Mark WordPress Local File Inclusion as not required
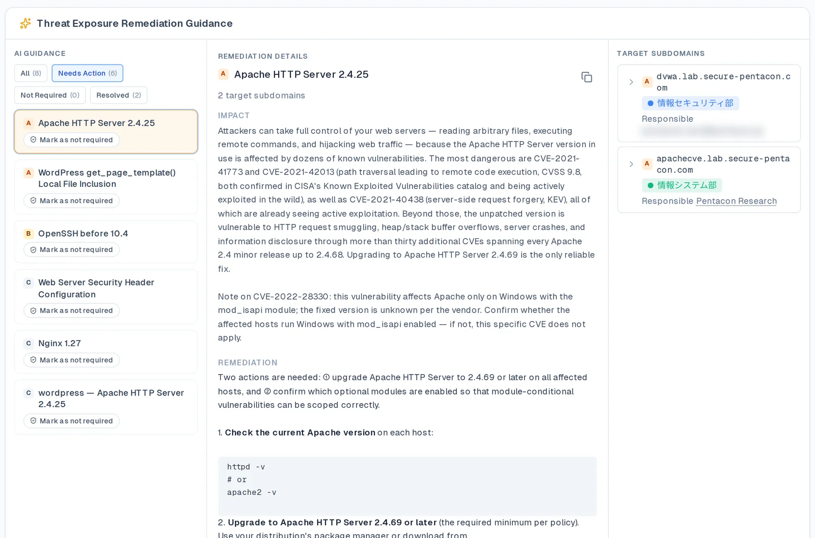 coord(72,201)
